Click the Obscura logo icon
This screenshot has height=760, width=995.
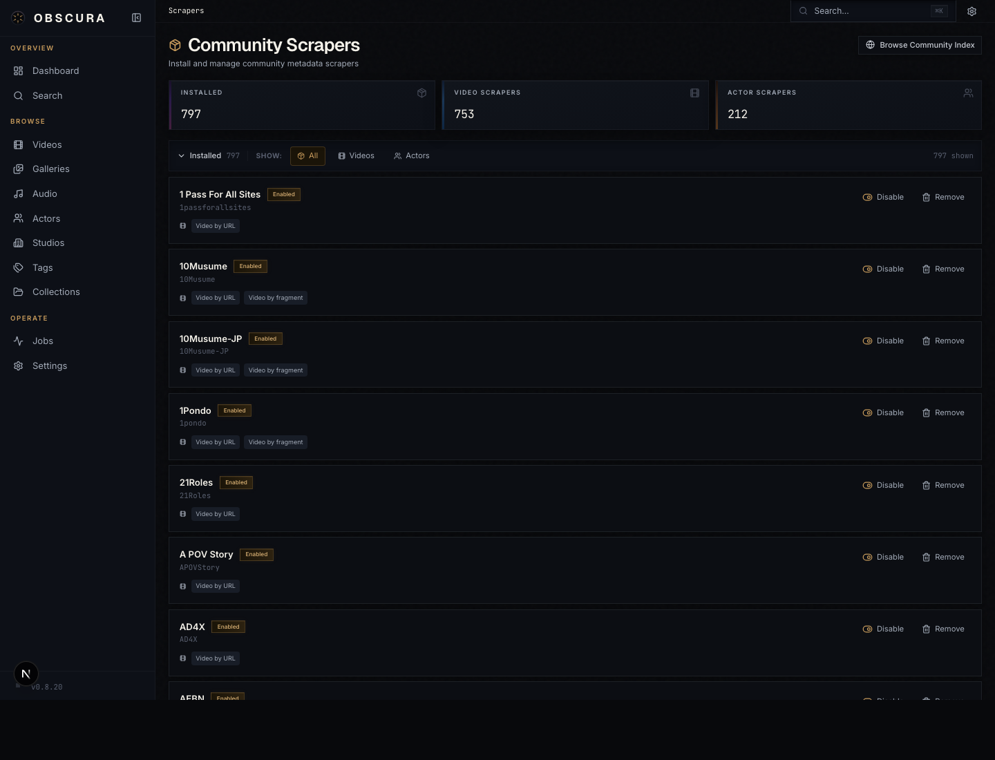click(x=18, y=18)
